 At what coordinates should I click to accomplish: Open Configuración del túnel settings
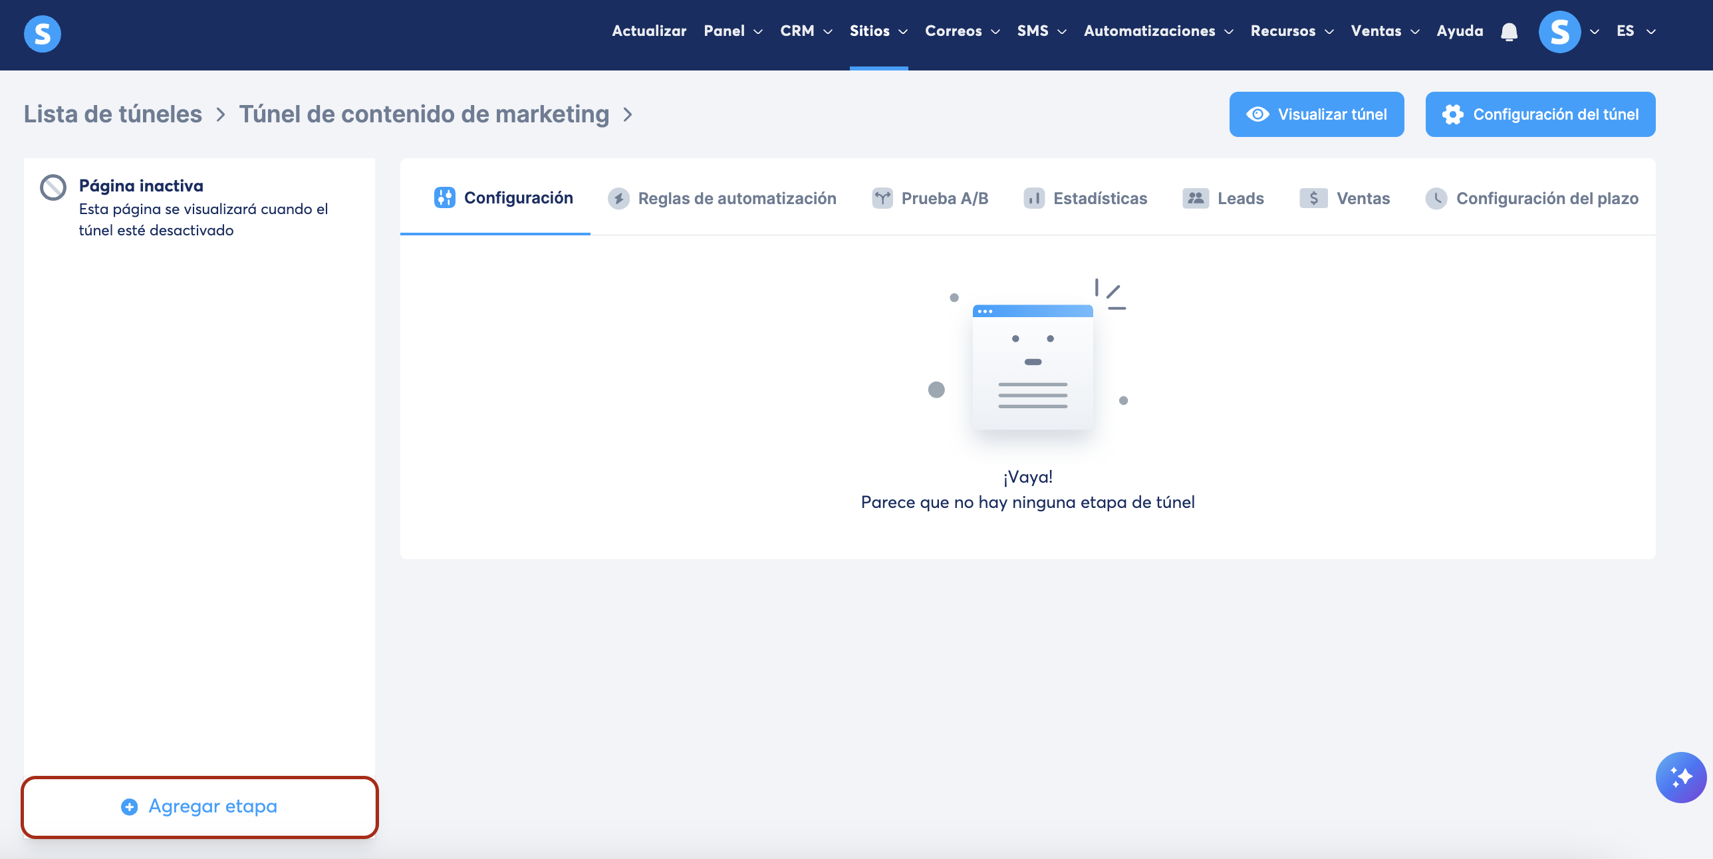(1540, 114)
